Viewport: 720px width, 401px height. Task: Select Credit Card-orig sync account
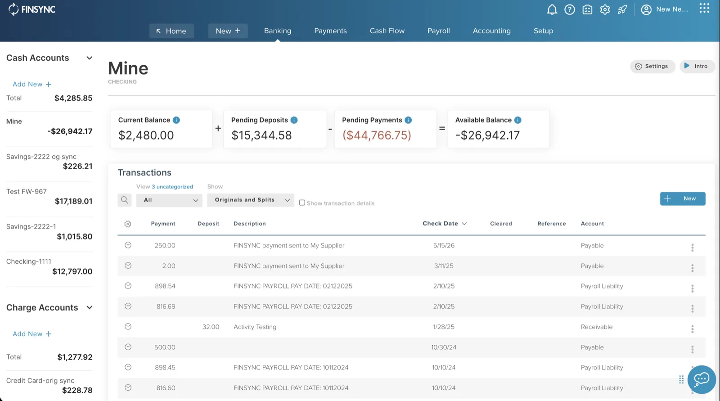(49, 386)
